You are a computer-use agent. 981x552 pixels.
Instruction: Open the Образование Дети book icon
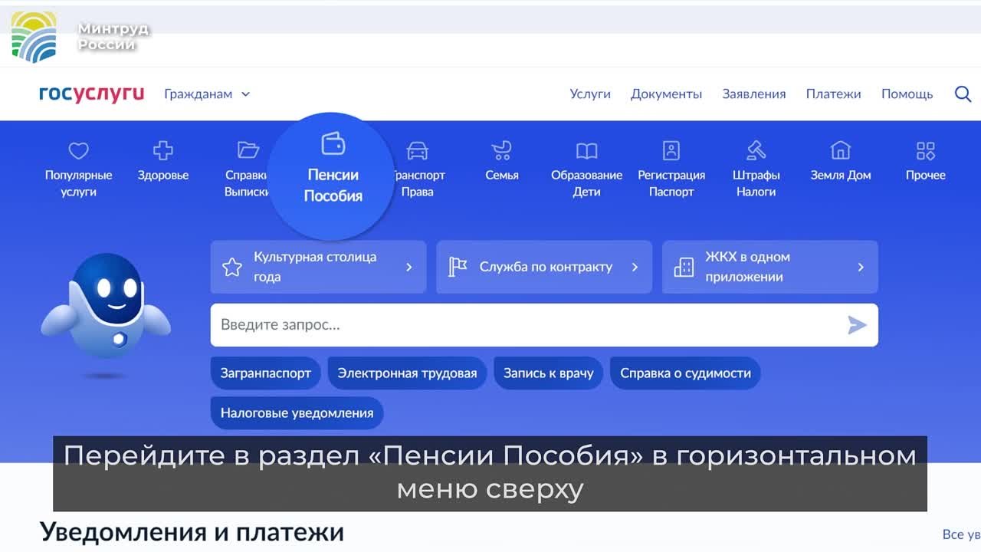[x=586, y=150]
